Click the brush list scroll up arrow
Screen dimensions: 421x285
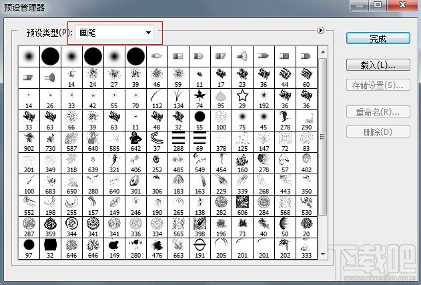tap(323, 52)
